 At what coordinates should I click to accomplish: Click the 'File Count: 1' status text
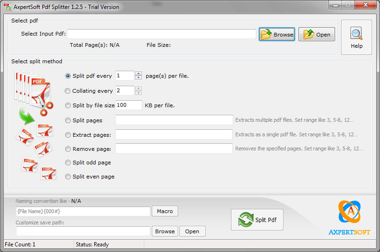point(20,245)
